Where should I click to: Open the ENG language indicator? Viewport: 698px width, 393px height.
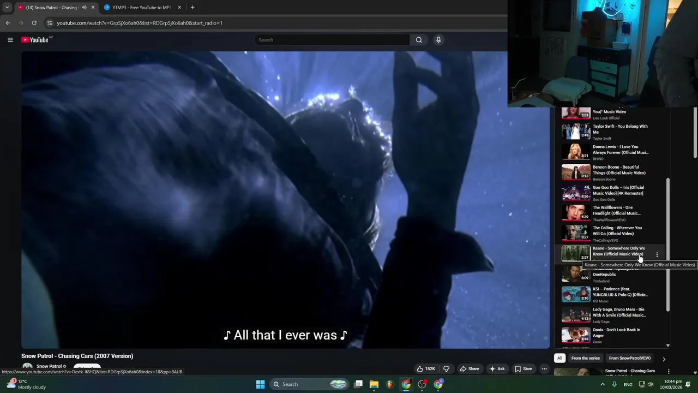click(x=628, y=384)
